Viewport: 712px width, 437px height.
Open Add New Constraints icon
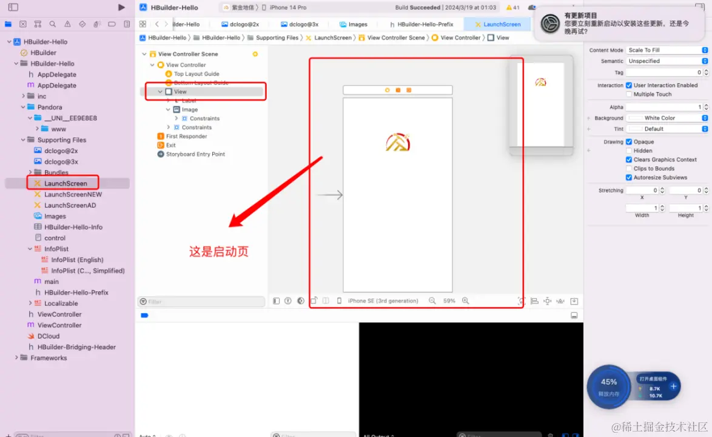[548, 301]
